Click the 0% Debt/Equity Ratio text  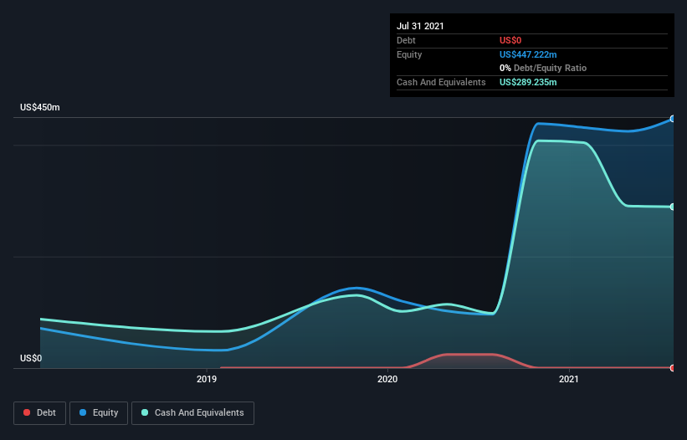point(543,68)
